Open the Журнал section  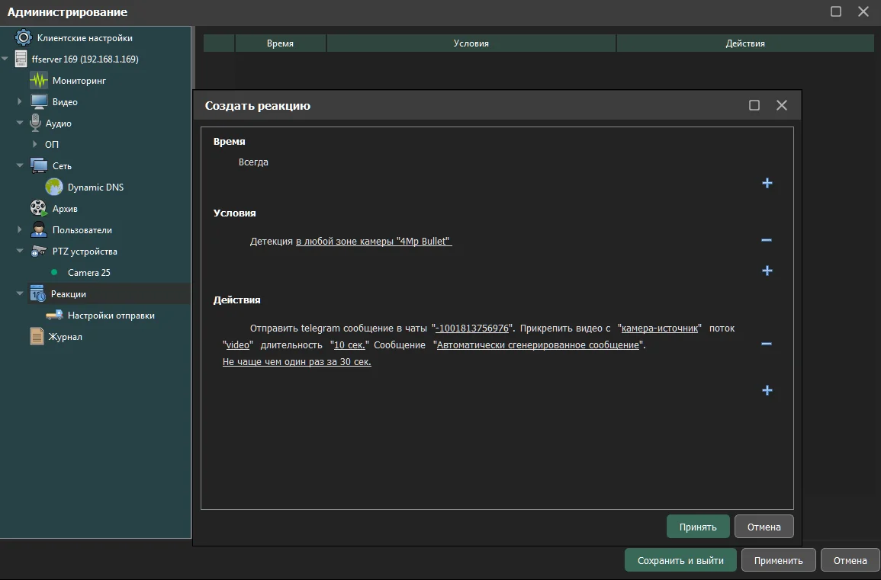point(65,336)
